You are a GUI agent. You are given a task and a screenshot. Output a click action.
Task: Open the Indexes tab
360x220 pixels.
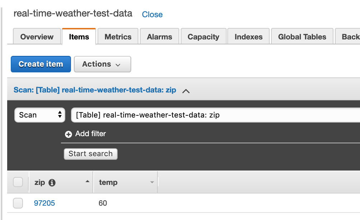pos(248,37)
